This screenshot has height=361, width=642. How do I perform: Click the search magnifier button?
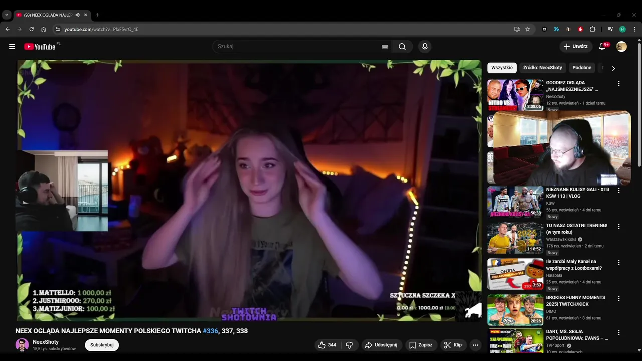point(402,47)
